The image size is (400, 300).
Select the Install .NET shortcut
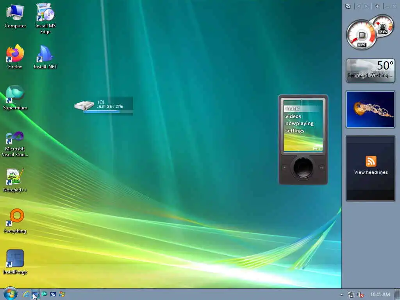pyautogui.click(x=45, y=57)
